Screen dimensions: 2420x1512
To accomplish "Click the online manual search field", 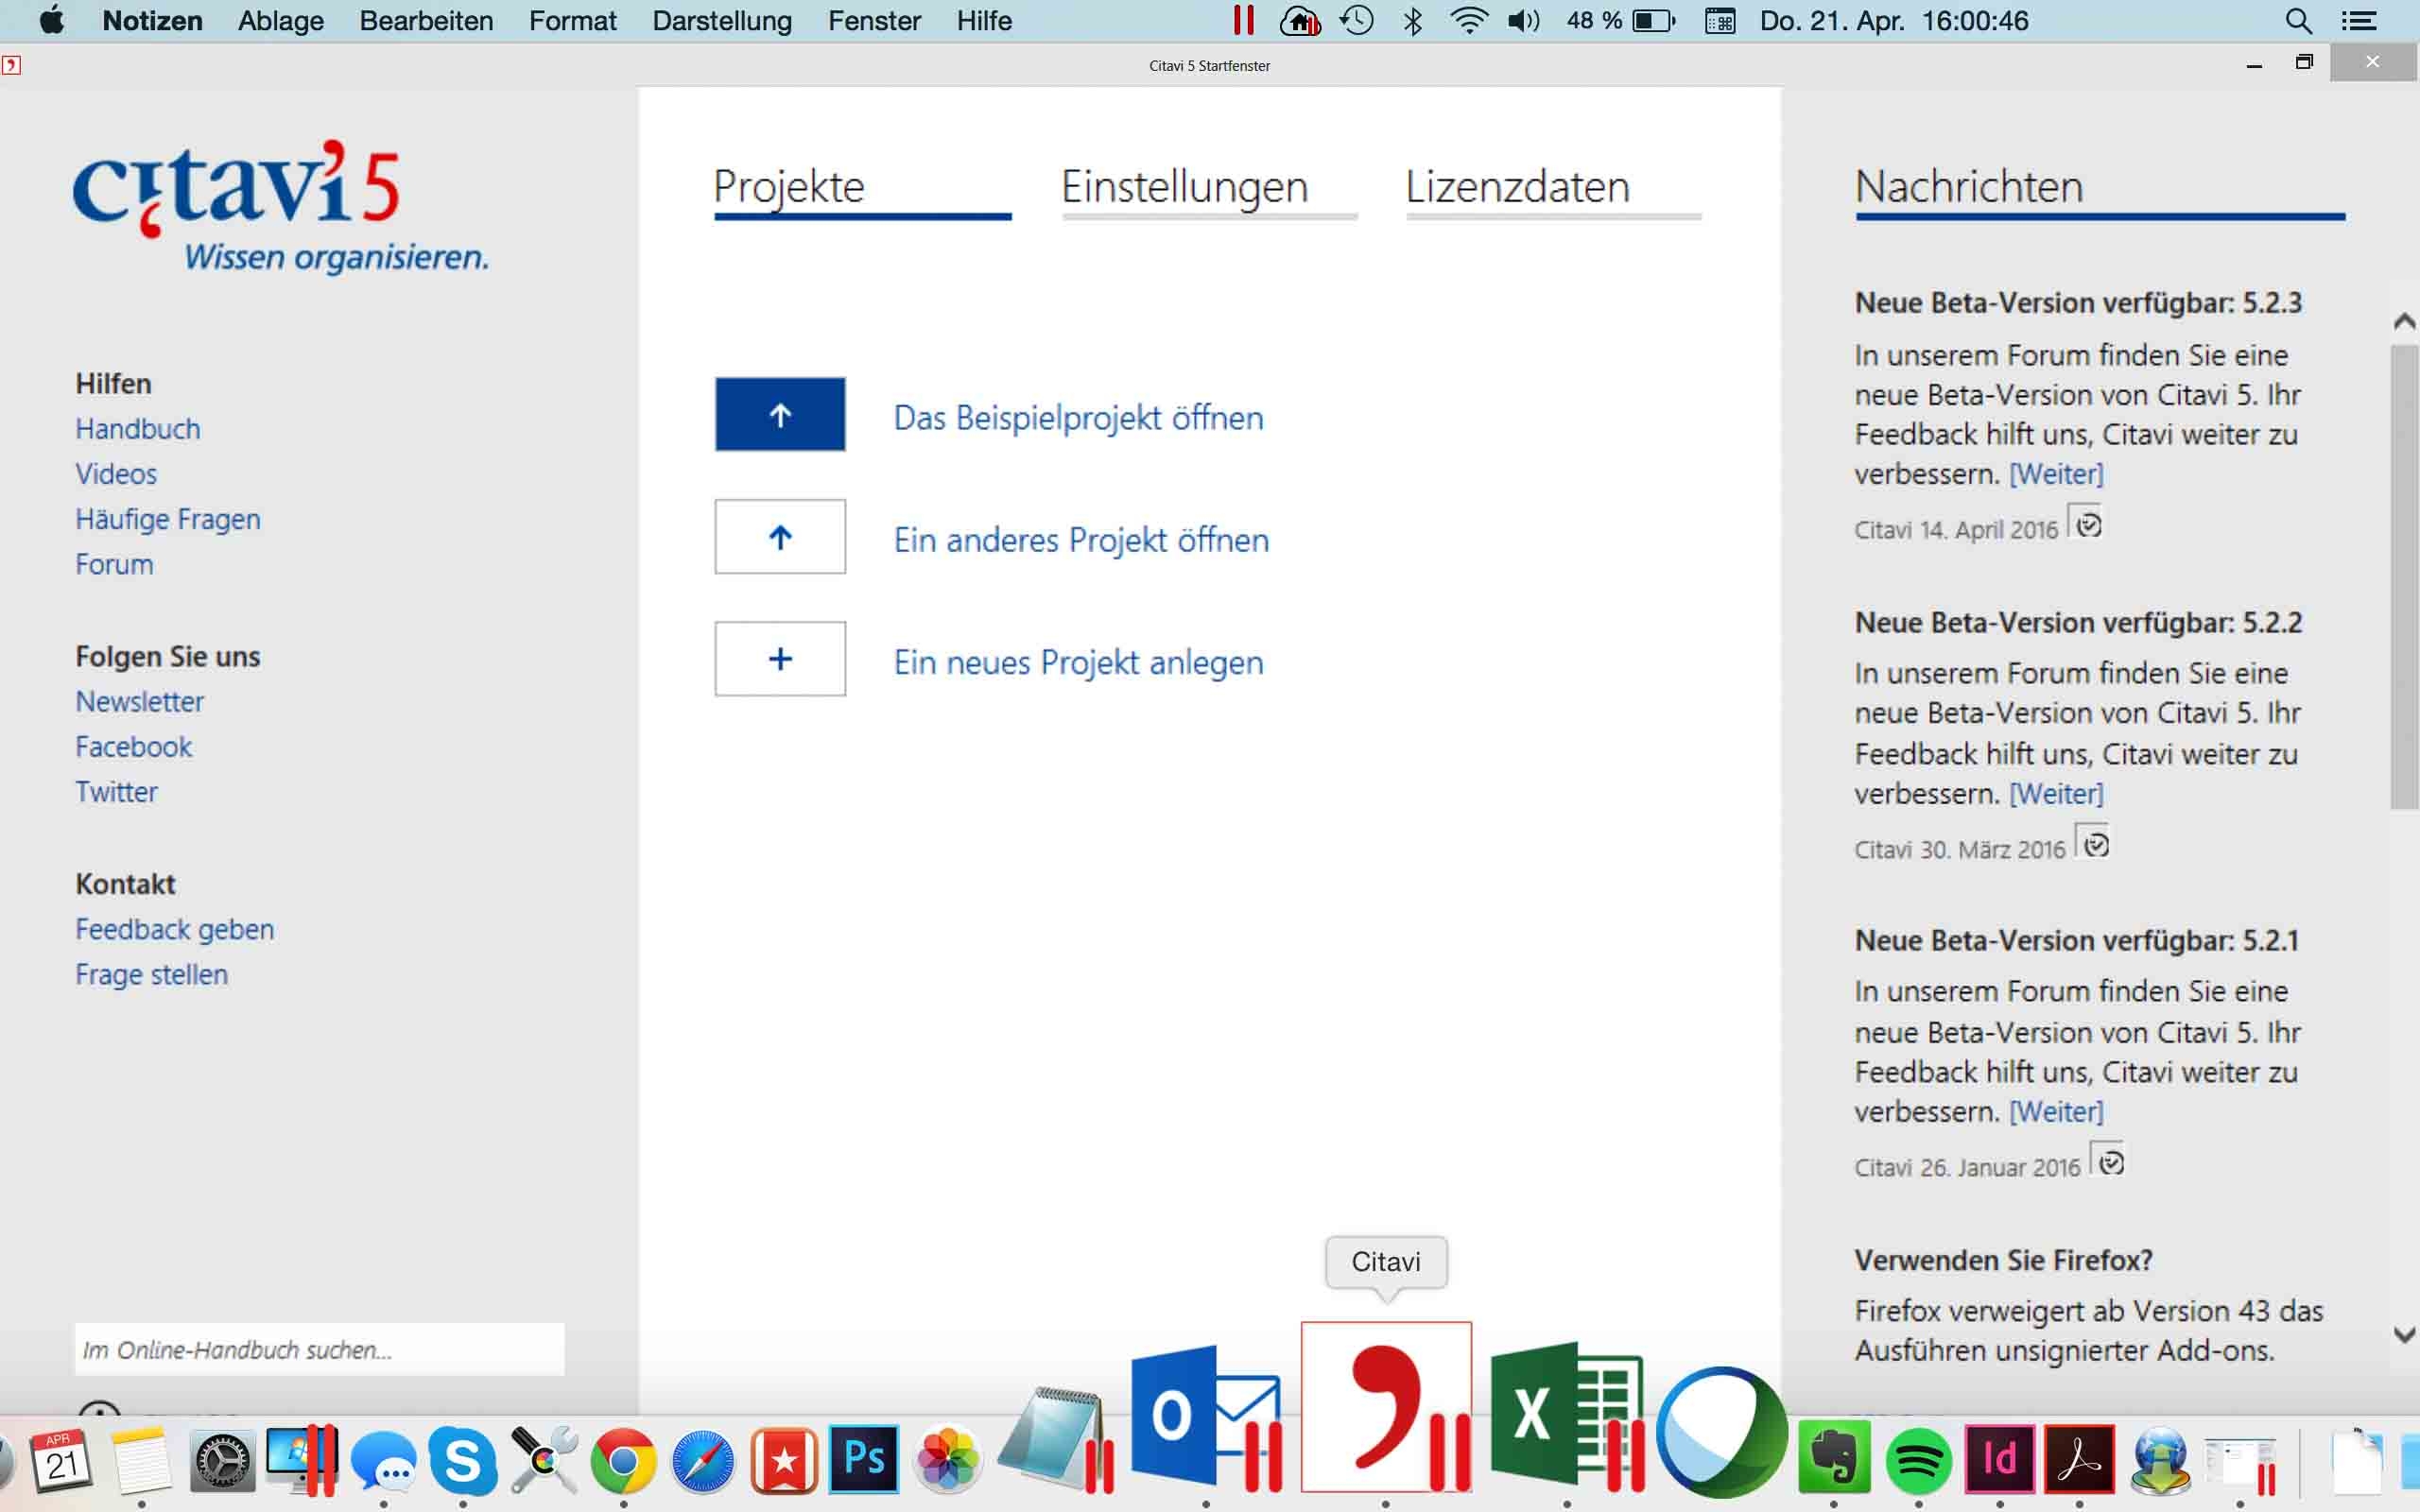I will click(319, 1349).
